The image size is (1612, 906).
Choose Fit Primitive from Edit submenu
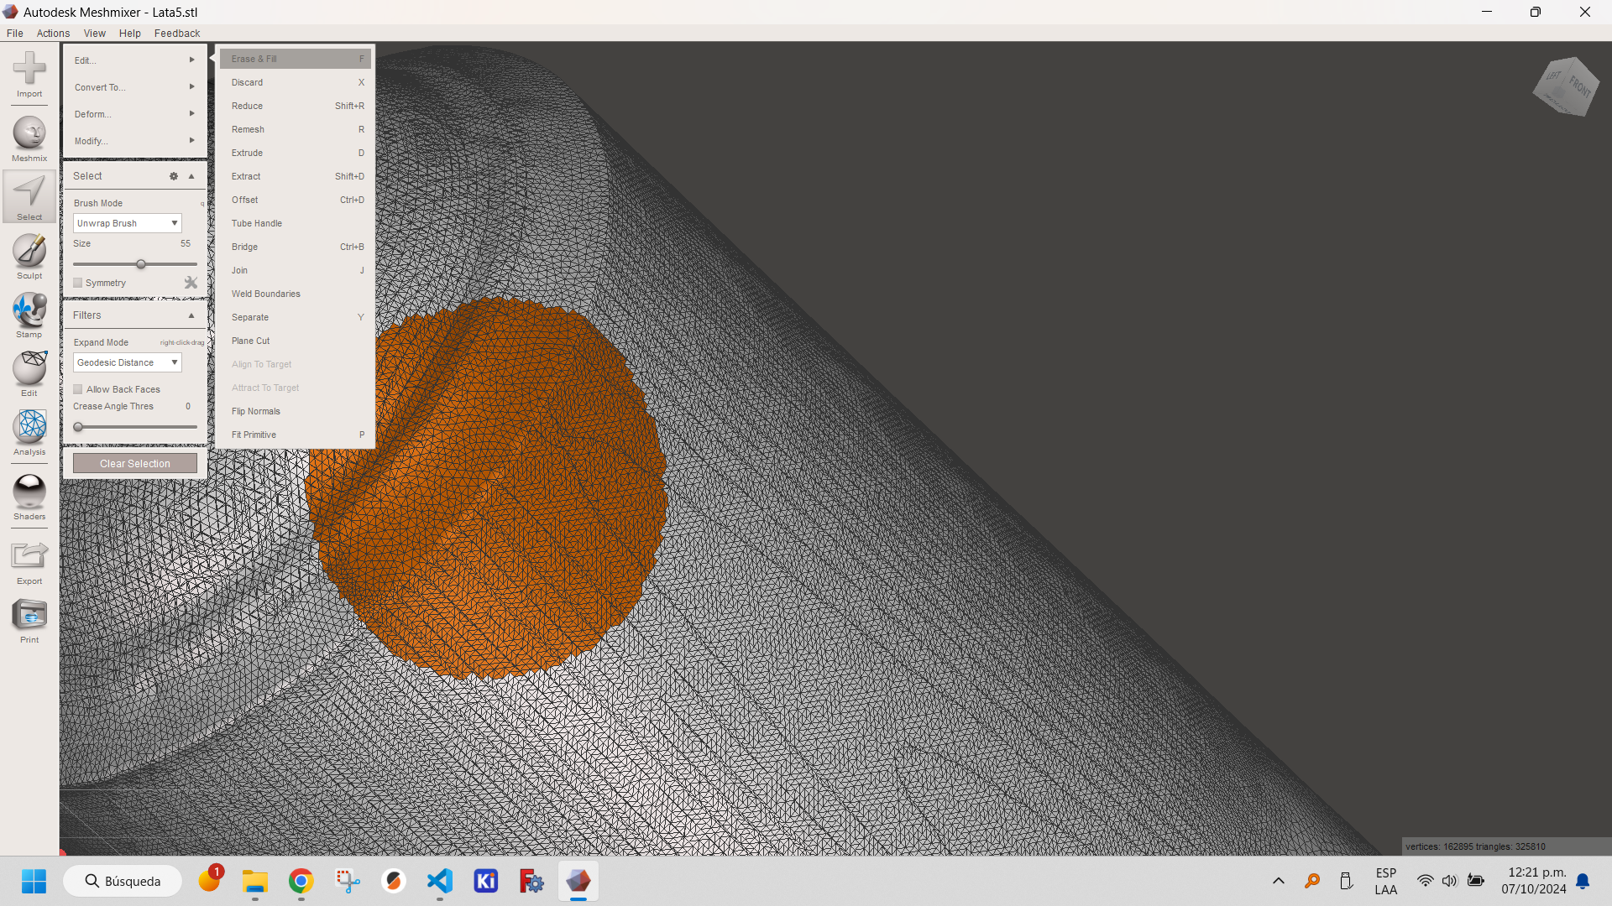296,435
